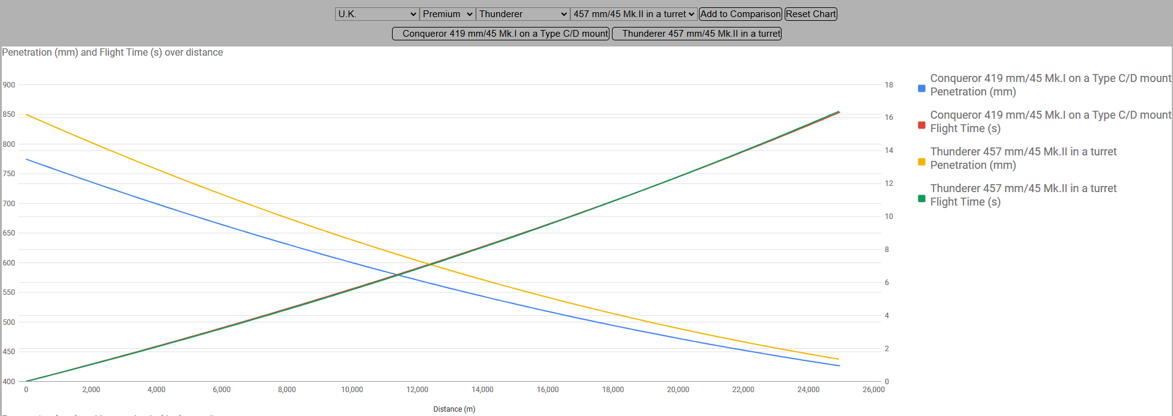The image size is (1173, 416).
Task: Select the Thunderer Penetration (mm) legend label
Action: pos(1023,158)
